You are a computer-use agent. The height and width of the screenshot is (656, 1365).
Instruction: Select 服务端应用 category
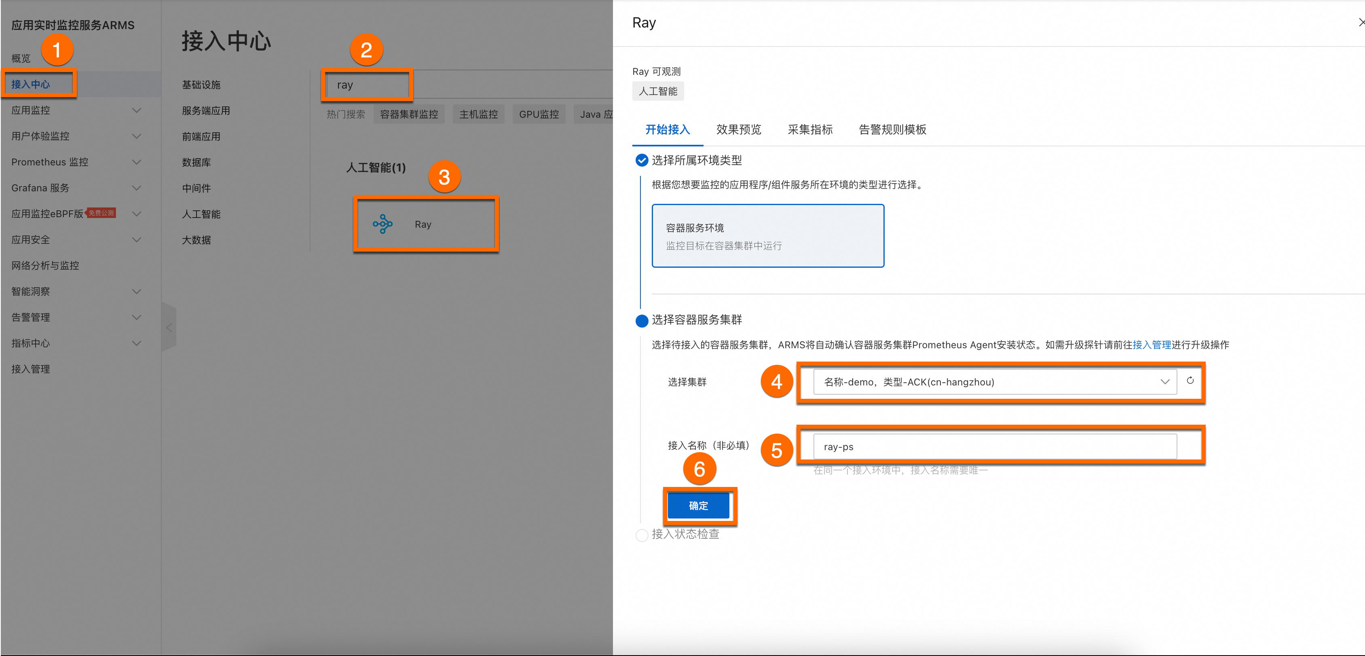(x=205, y=111)
